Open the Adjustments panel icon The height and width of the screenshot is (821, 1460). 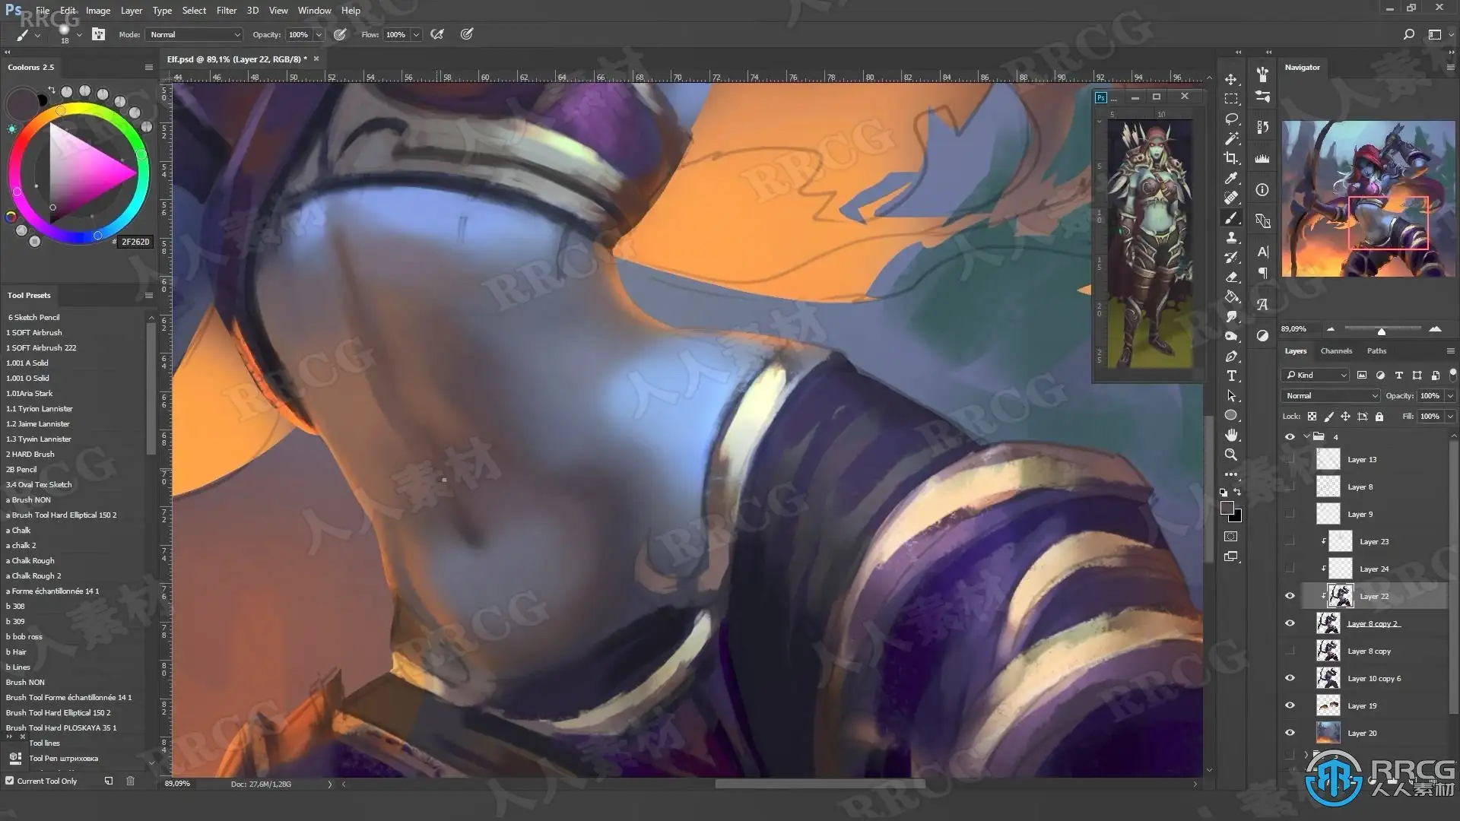click(1262, 336)
